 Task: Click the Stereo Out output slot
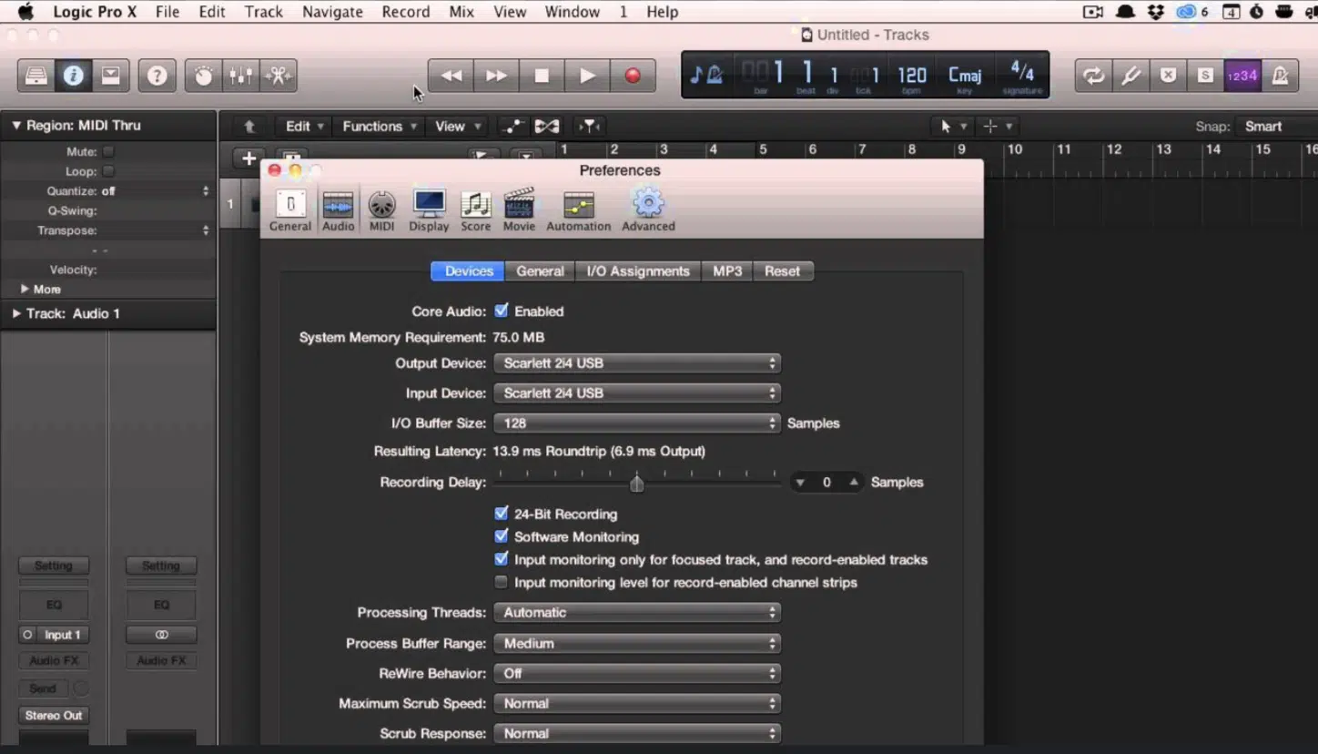click(x=54, y=715)
